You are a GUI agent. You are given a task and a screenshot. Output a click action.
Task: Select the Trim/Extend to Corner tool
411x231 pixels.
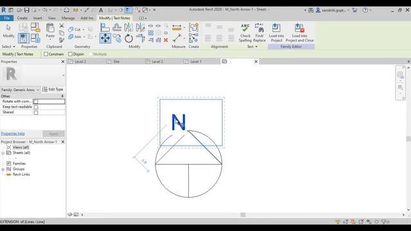[x=140, y=38]
